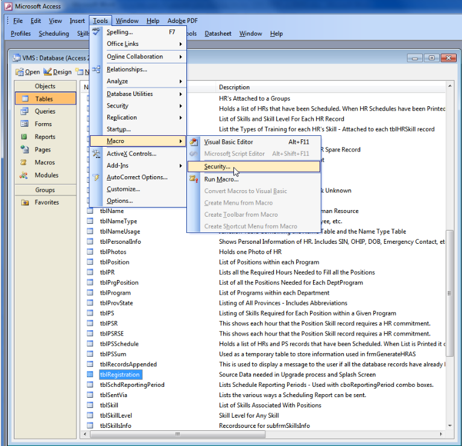Click the table icon beside tblPSSchedule

pos(90,344)
